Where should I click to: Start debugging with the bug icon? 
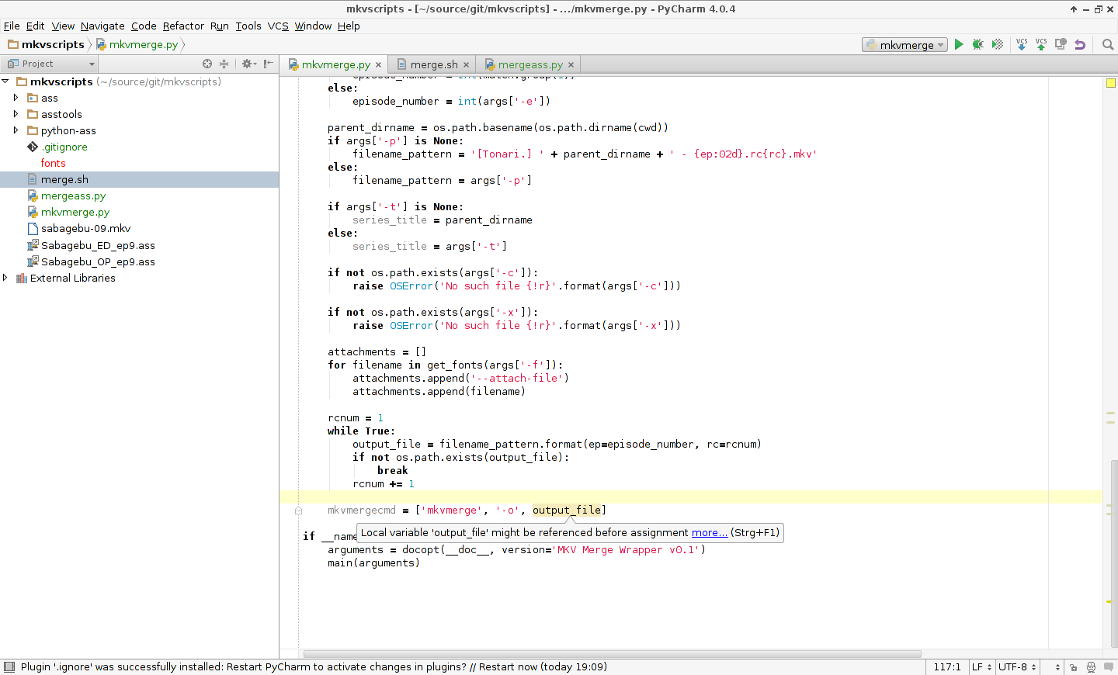pos(978,44)
